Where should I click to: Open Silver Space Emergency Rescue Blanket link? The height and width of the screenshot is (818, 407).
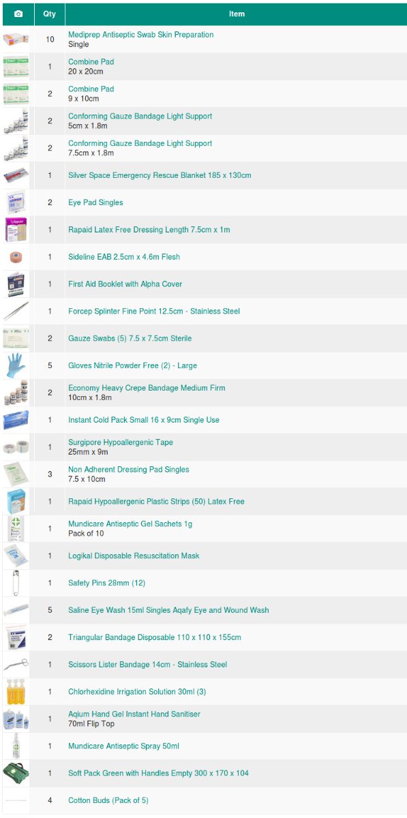pyautogui.click(x=160, y=175)
